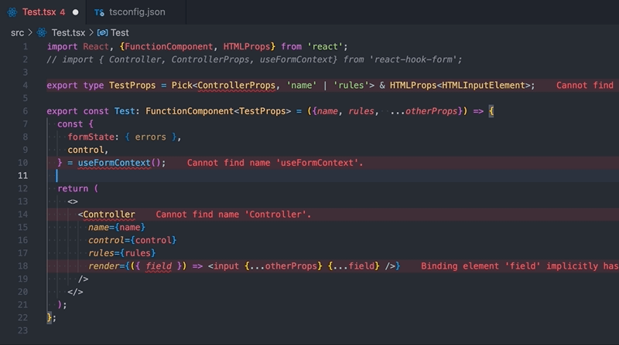Screen dimensions: 619x345
Task: Click the symbol icon before Test breadcrumb
Action: pyautogui.click(x=103, y=32)
